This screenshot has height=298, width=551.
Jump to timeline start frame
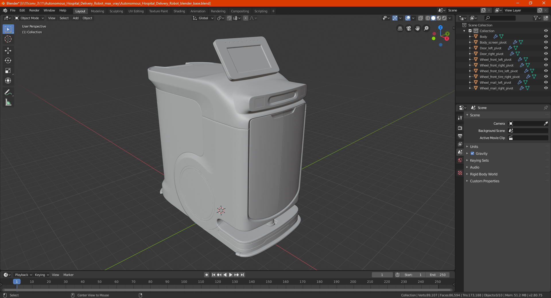214,275
